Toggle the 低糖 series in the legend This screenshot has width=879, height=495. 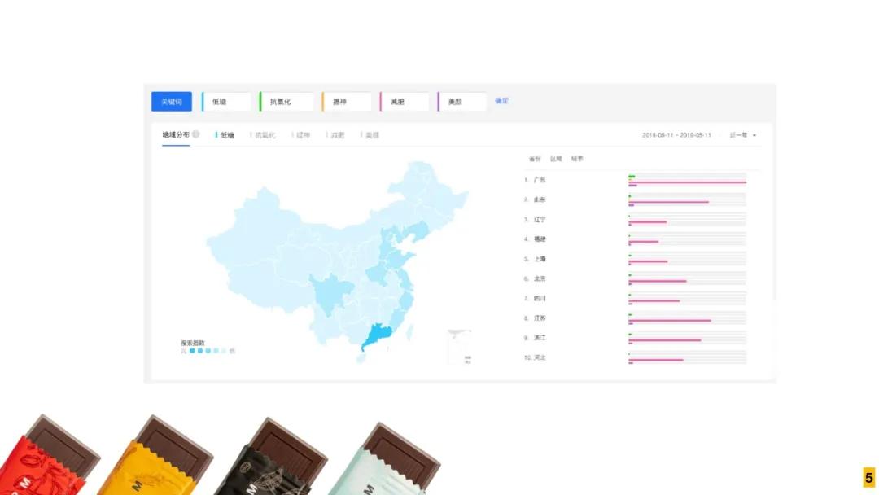tap(226, 135)
